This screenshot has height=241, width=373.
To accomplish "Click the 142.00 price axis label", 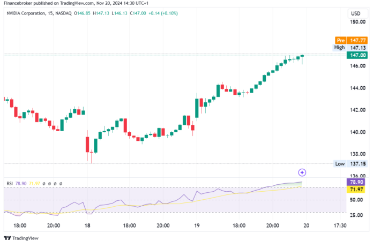I will coord(357,110).
